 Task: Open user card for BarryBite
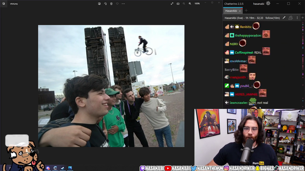232,70
